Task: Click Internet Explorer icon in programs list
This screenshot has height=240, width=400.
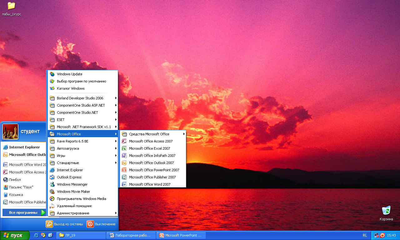Action: (52, 170)
